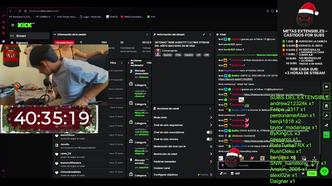Open Acciones de canal three-dot menu

210,109
